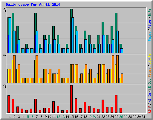The image size is (153, 120).
Task: Click day label 16 on the x-axis
Action: pyautogui.click(x=76, y=117)
